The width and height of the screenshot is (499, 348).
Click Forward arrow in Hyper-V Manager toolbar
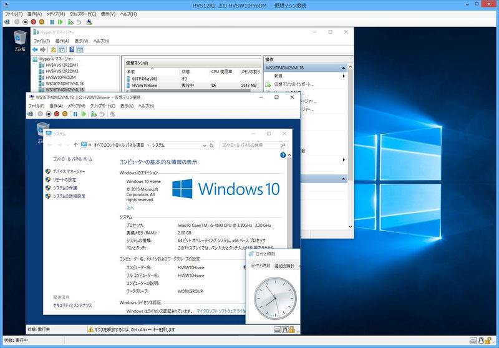(x=42, y=50)
